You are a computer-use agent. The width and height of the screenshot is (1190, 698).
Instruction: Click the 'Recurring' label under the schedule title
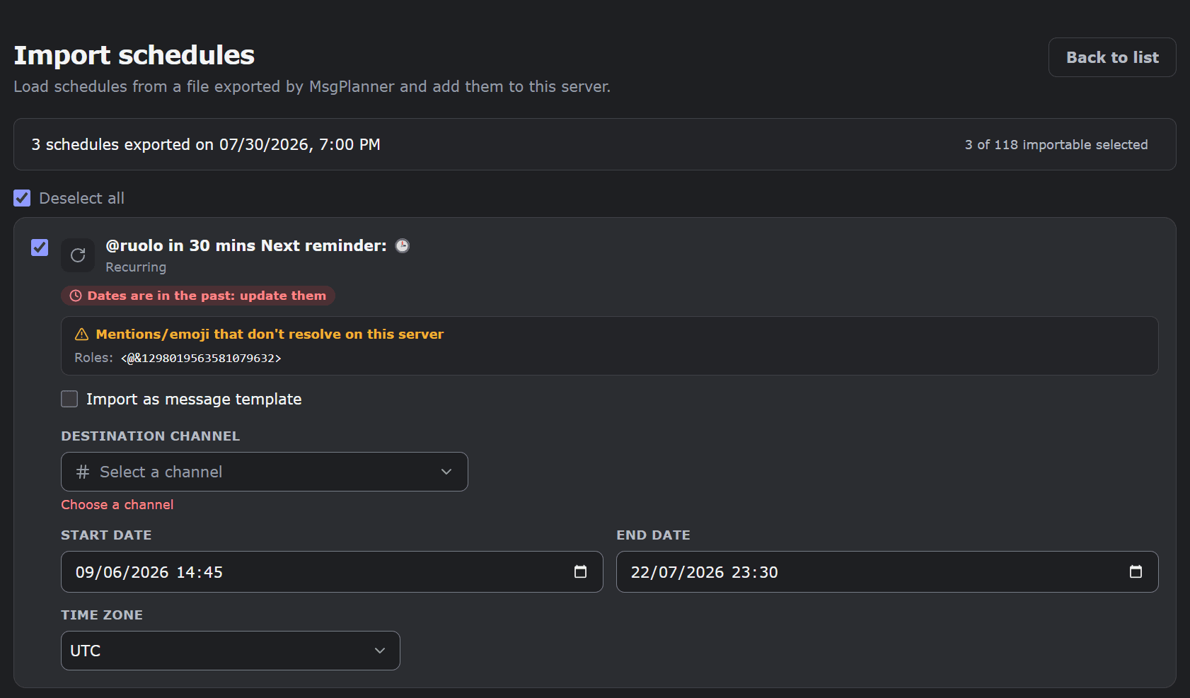pyautogui.click(x=136, y=267)
